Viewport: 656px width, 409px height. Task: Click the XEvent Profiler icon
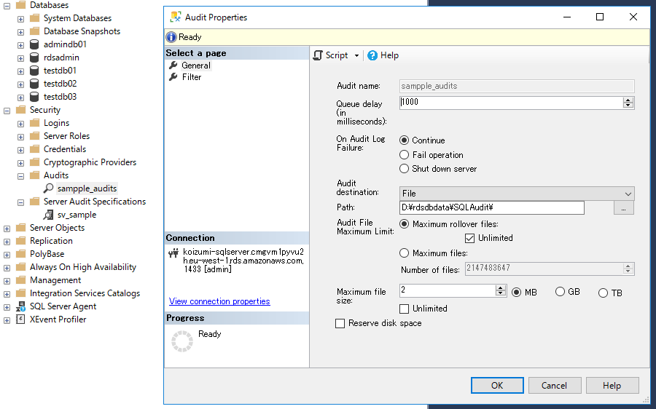(21, 319)
